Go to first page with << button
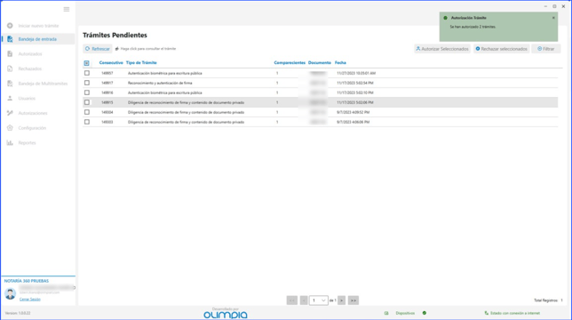 [x=292, y=300]
